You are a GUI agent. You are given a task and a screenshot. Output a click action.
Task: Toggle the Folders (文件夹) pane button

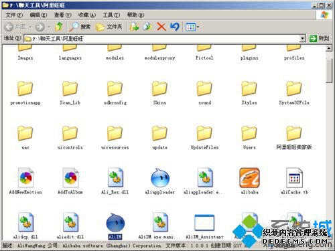point(109,27)
